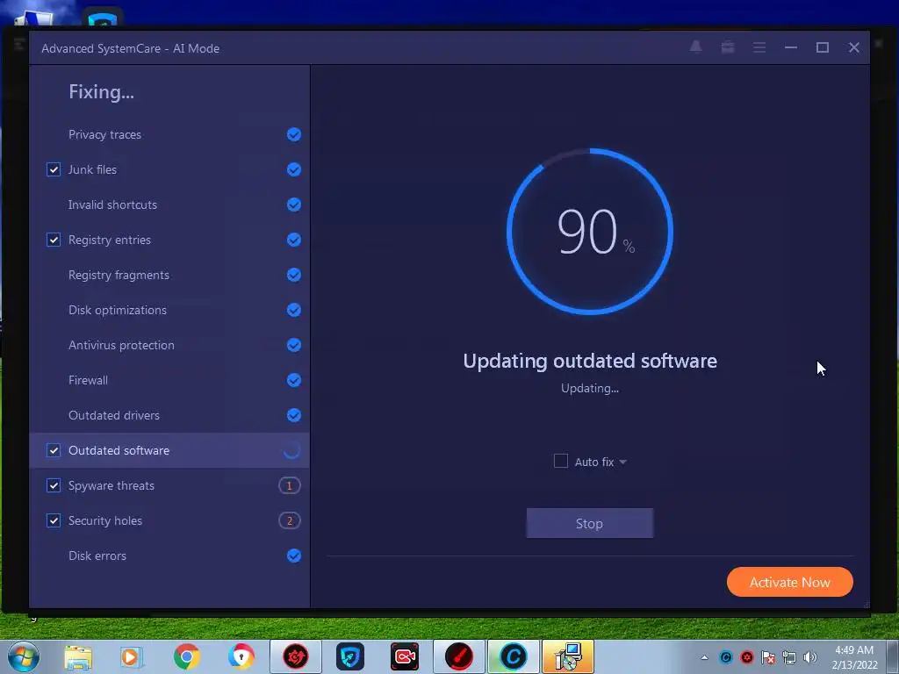Open the volume speaker tray icon
Image resolution: width=899 pixels, height=674 pixels.
point(810,657)
